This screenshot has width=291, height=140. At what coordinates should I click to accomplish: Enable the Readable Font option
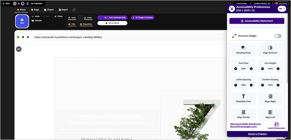[244, 99]
